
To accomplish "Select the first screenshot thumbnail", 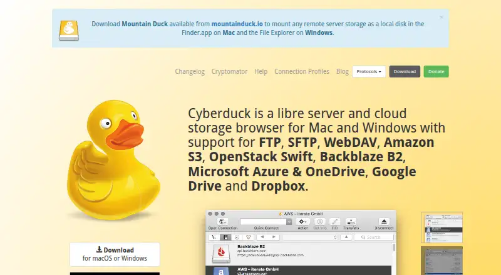I will [442, 227].
